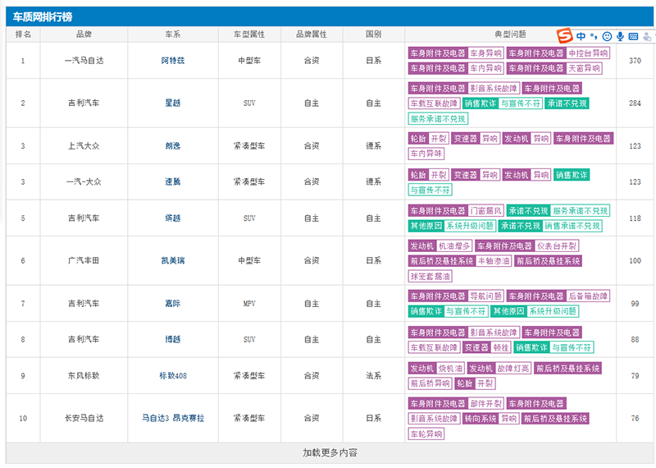The width and height of the screenshot is (656, 468).
Task: Click the 加载更多内容 load more button
Action: (x=330, y=453)
